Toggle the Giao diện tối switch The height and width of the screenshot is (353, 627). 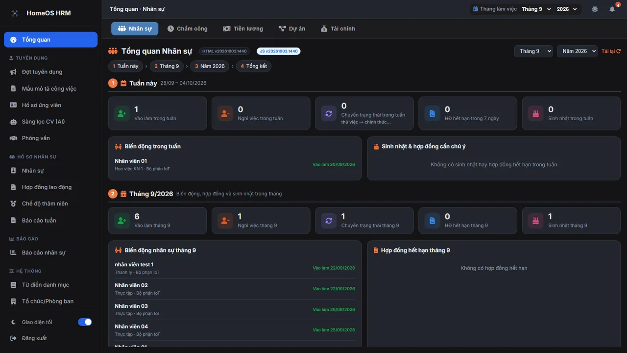point(85,322)
